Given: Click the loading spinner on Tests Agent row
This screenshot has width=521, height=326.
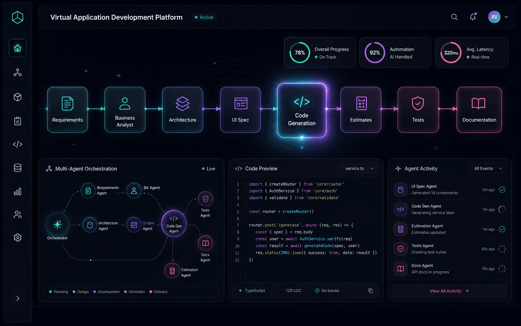Looking at the screenshot, I should pos(502,249).
